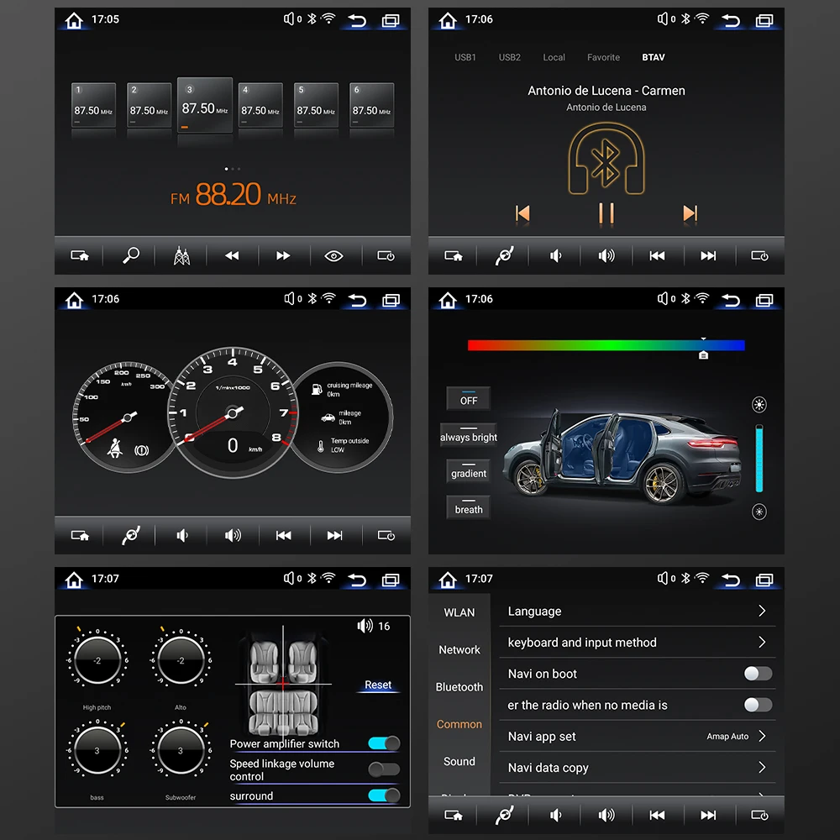Raise volume in the dashboard toolbar
Viewport: 840px width, 840px height.
233,535
